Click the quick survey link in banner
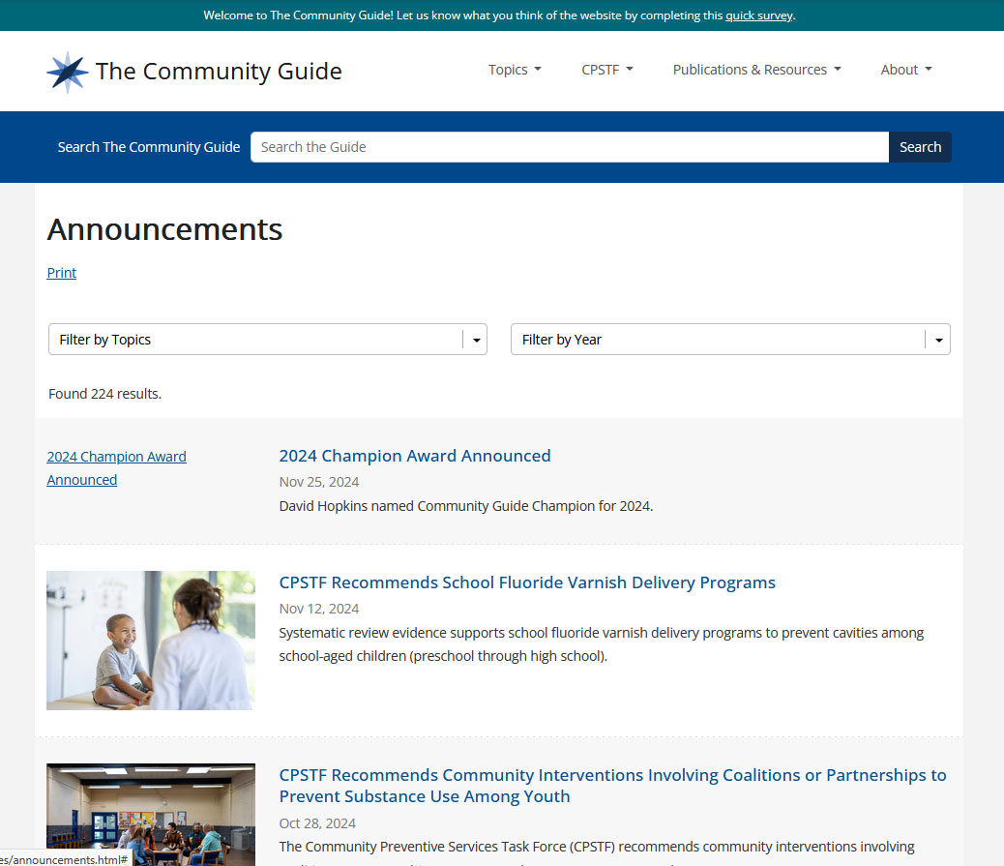Screen dimensions: 1004x866 click(758, 15)
